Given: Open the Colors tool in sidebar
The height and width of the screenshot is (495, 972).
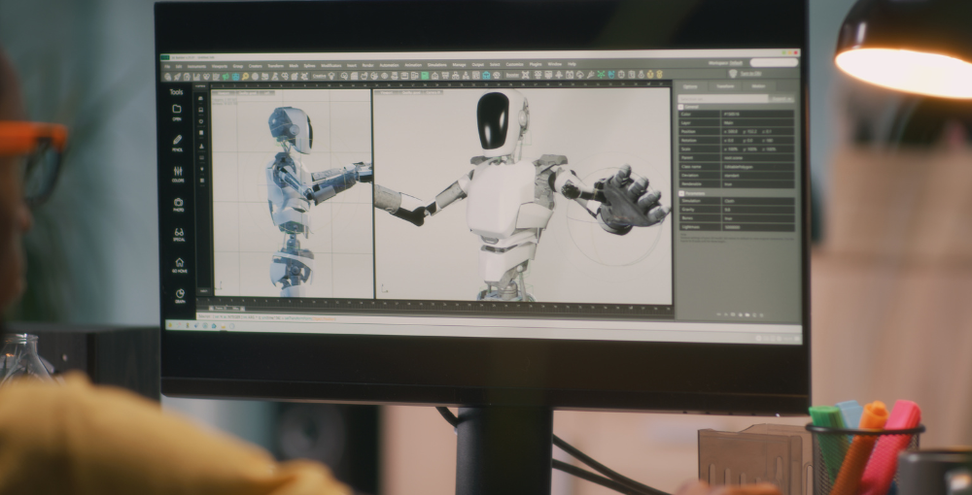Looking at the screenshot, I should [178, 172].
